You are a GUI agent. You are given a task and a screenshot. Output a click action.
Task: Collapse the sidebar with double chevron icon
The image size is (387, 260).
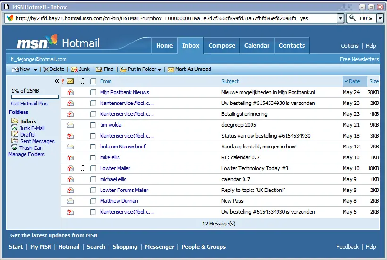pyautogui.click(x=57, y=81)
